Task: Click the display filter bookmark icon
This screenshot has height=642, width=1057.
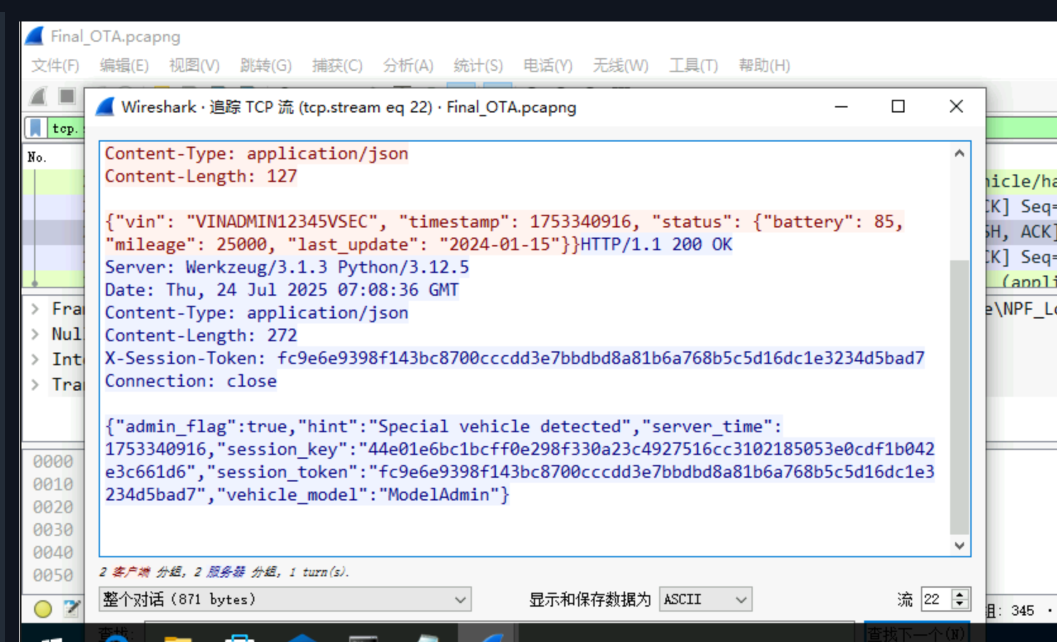Action: (x=36, y=128)
